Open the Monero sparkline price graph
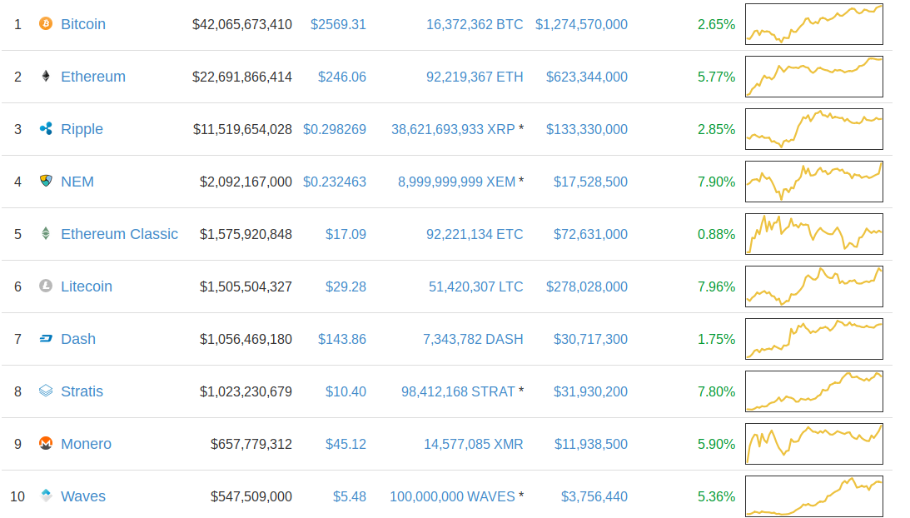The width and height of the screenshot is (910, 518). (x=813, y=444)
